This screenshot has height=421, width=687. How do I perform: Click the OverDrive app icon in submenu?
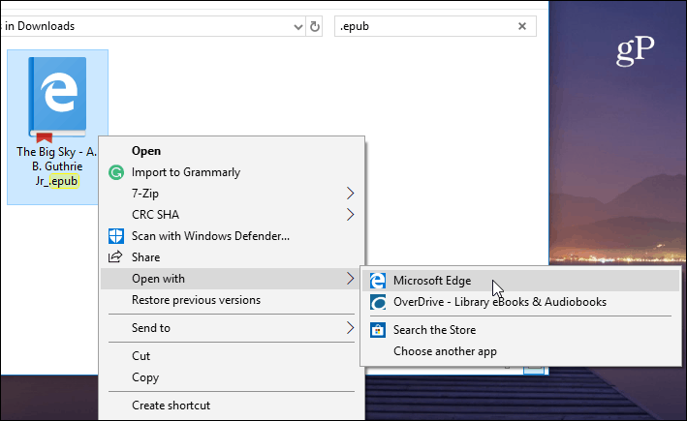click(378, 302)
